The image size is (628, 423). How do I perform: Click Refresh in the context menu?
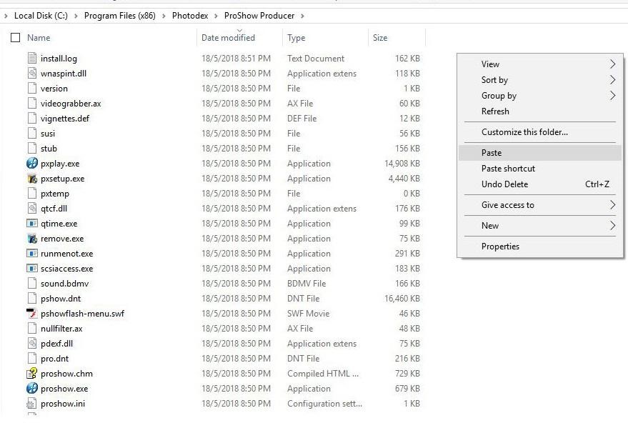pos(495,111)
